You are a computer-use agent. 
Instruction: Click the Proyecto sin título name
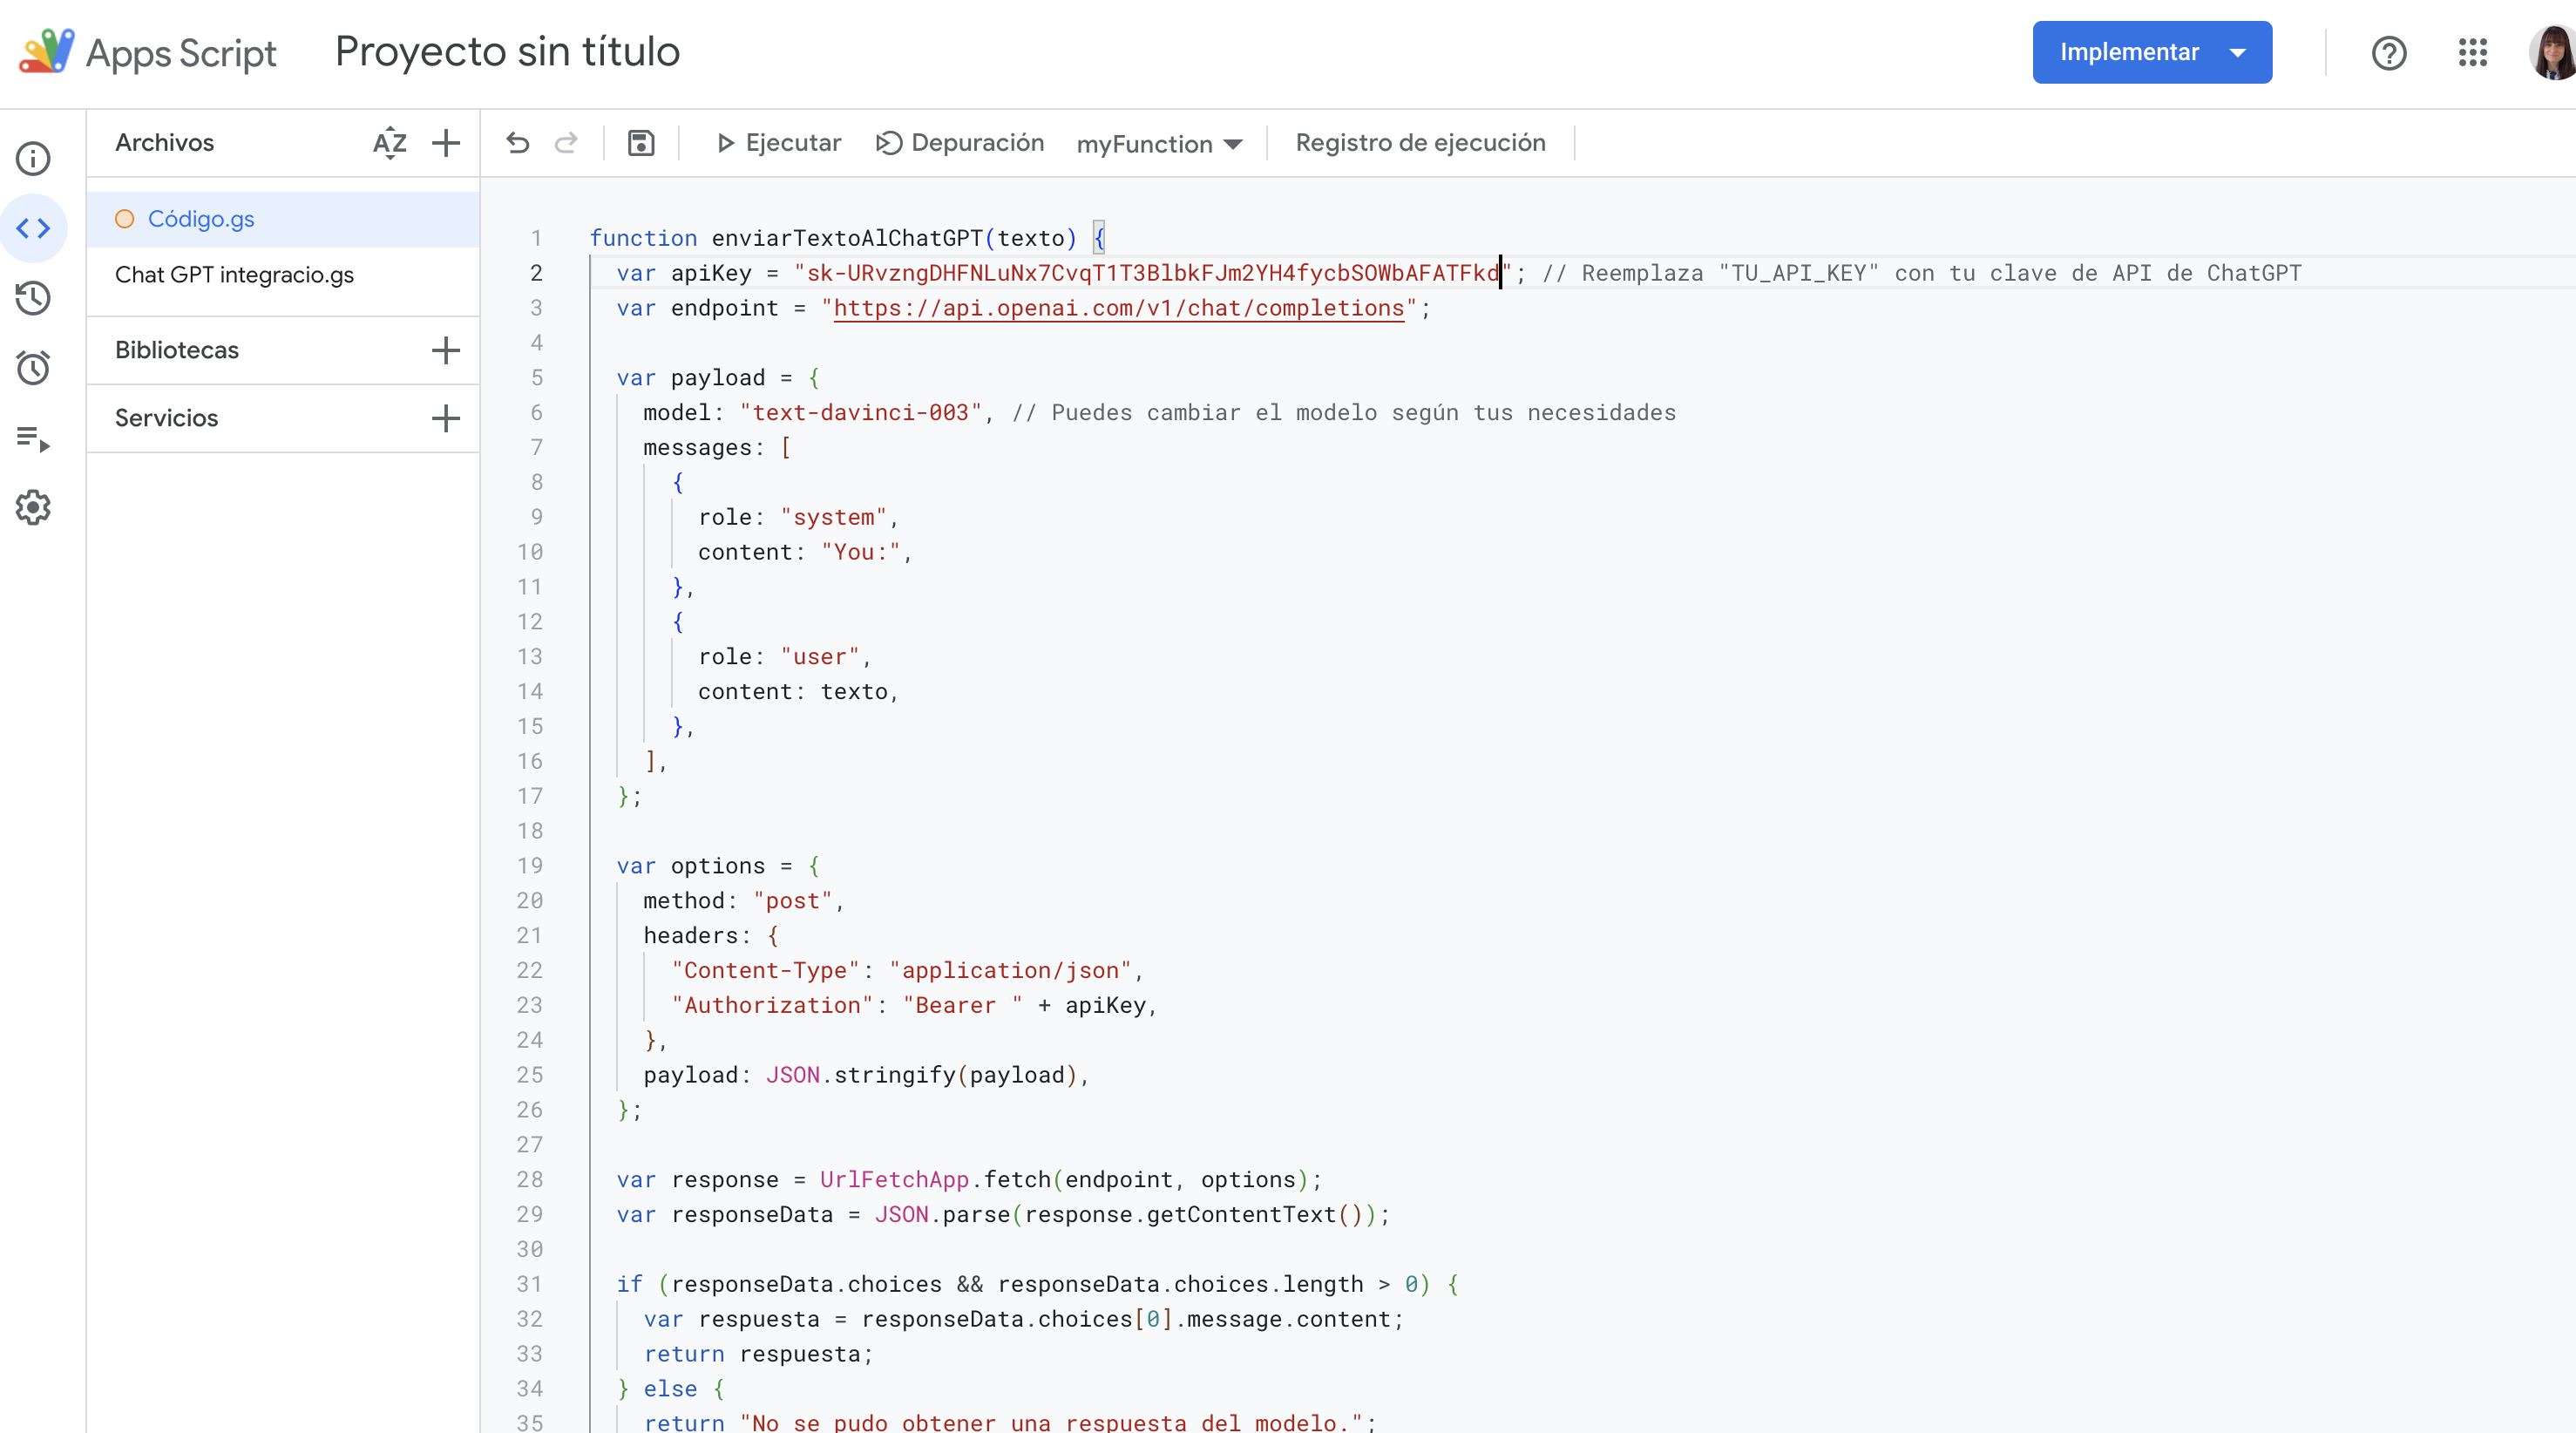[507, 52]
